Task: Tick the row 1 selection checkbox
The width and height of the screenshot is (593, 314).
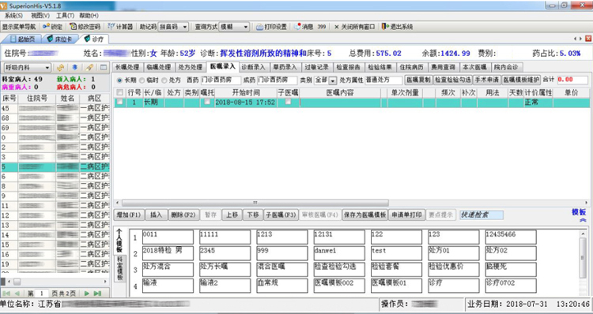Action: (119, 102)
